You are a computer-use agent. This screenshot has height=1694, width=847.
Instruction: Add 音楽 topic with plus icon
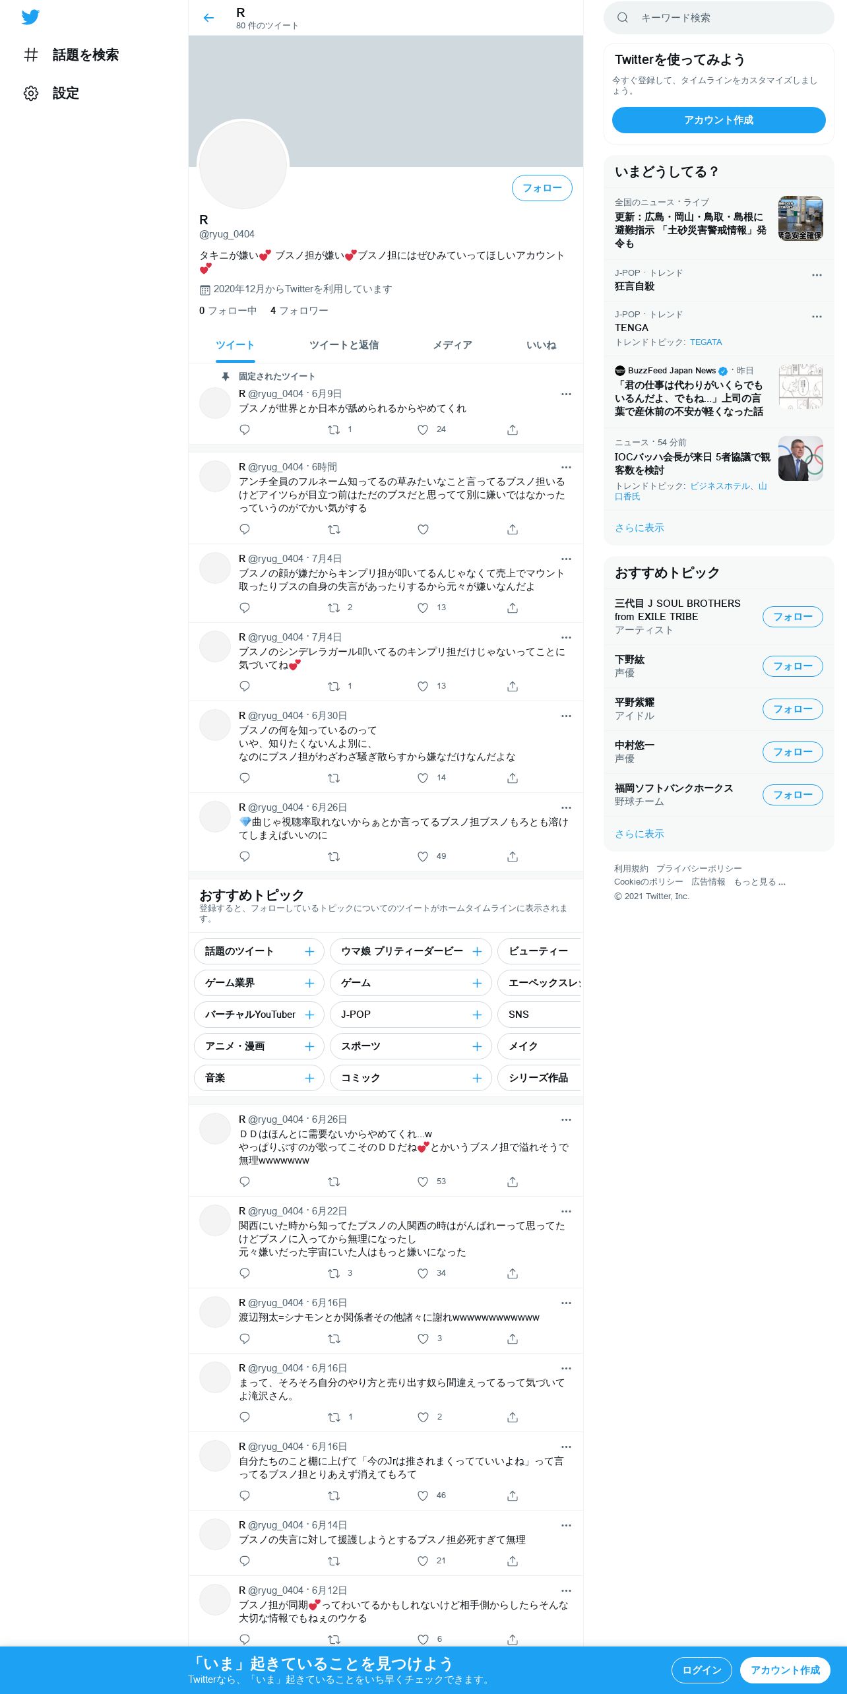click(x=309, y=1078)
